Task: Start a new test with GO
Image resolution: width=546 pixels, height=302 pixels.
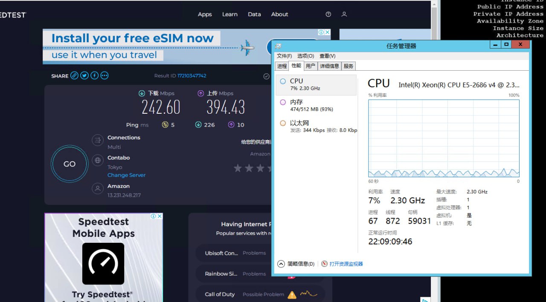Action: (70, 164)
